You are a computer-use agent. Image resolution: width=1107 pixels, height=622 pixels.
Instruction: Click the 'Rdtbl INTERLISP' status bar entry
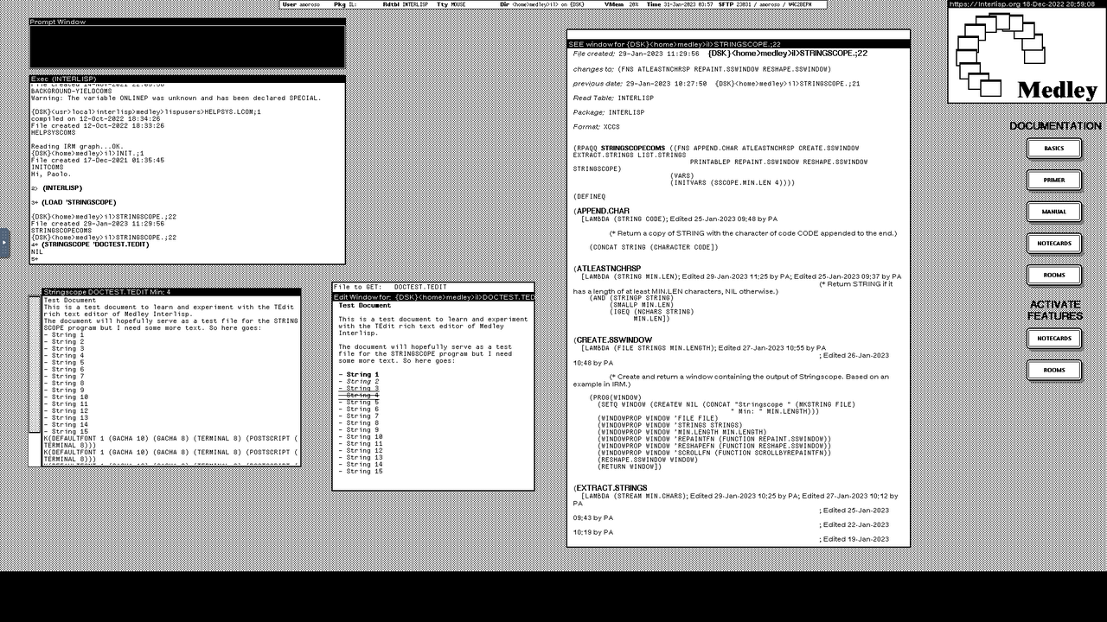point(406,4)
